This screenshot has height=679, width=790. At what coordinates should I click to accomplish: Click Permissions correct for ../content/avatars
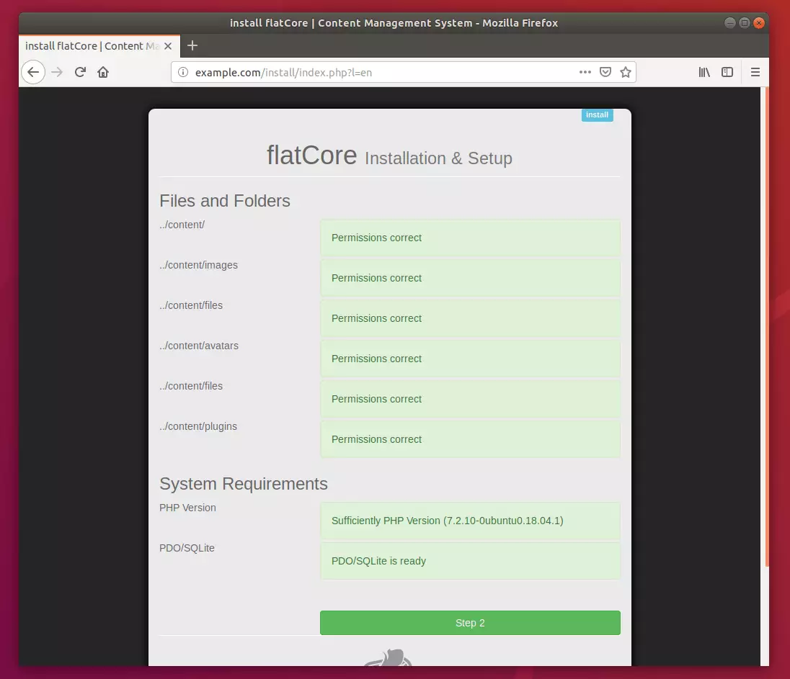point(470,359)
